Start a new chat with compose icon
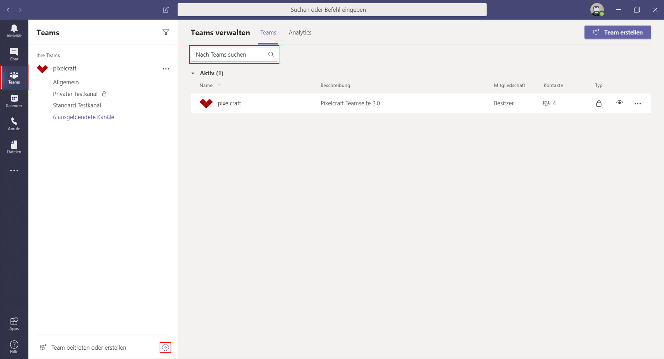The image size is (664, 359). point(166,10)
